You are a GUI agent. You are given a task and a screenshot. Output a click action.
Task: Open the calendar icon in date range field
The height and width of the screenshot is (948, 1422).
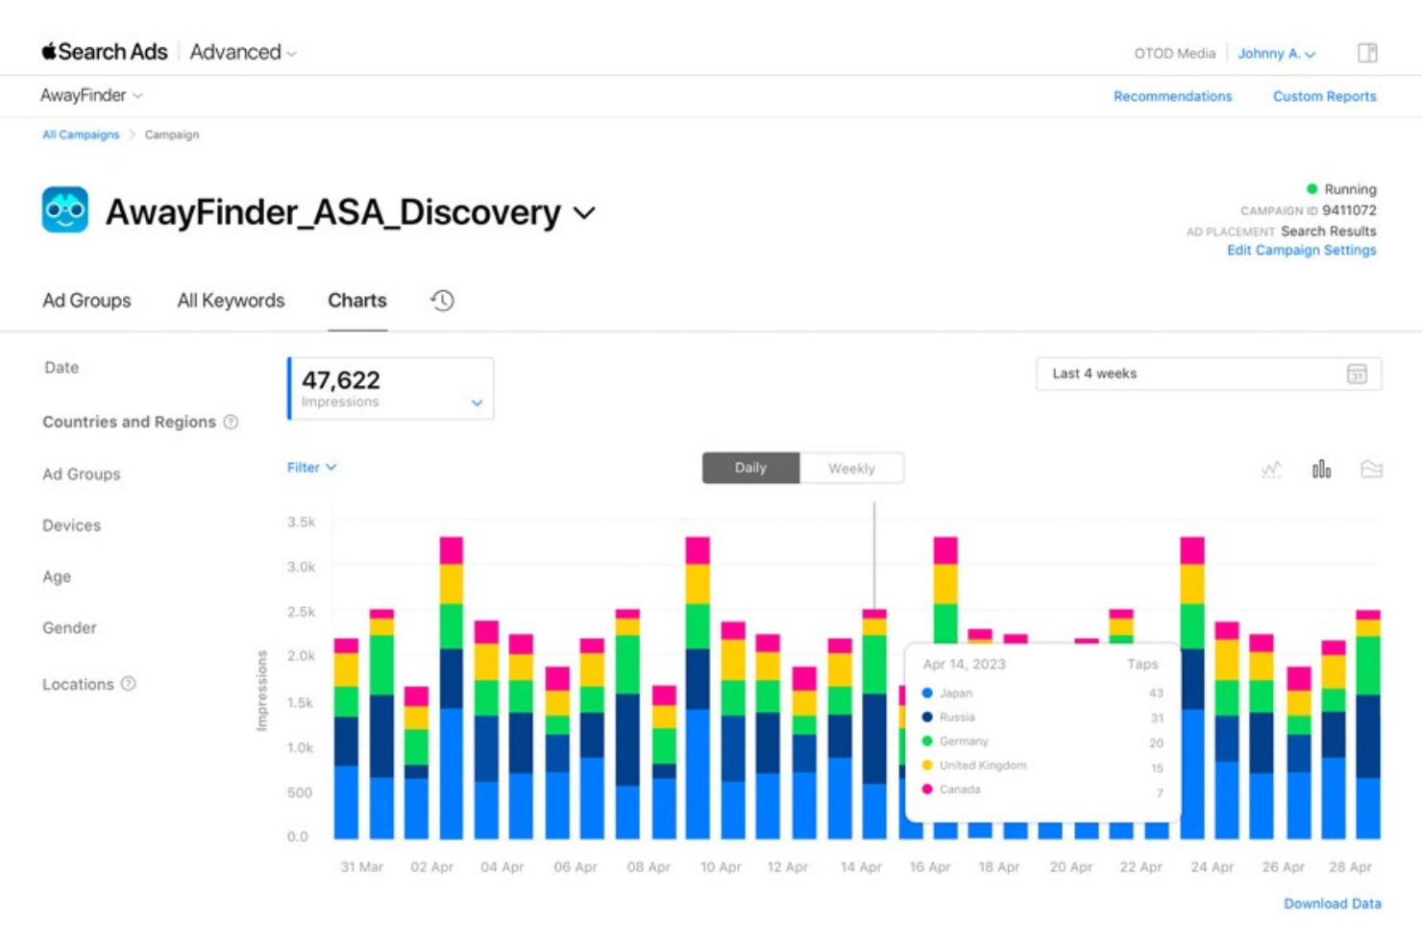click(x=1357, y=374)
